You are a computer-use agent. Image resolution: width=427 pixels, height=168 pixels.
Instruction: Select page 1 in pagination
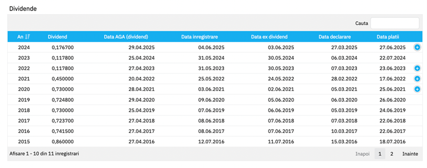[380, 154]
